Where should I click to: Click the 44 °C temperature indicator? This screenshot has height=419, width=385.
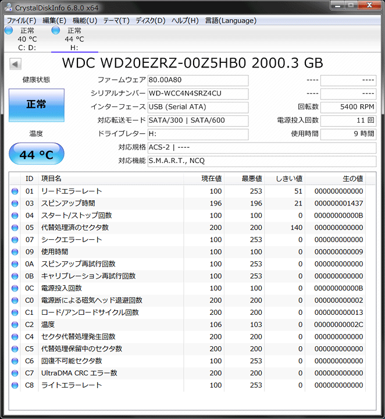click(x=37, y=154)
